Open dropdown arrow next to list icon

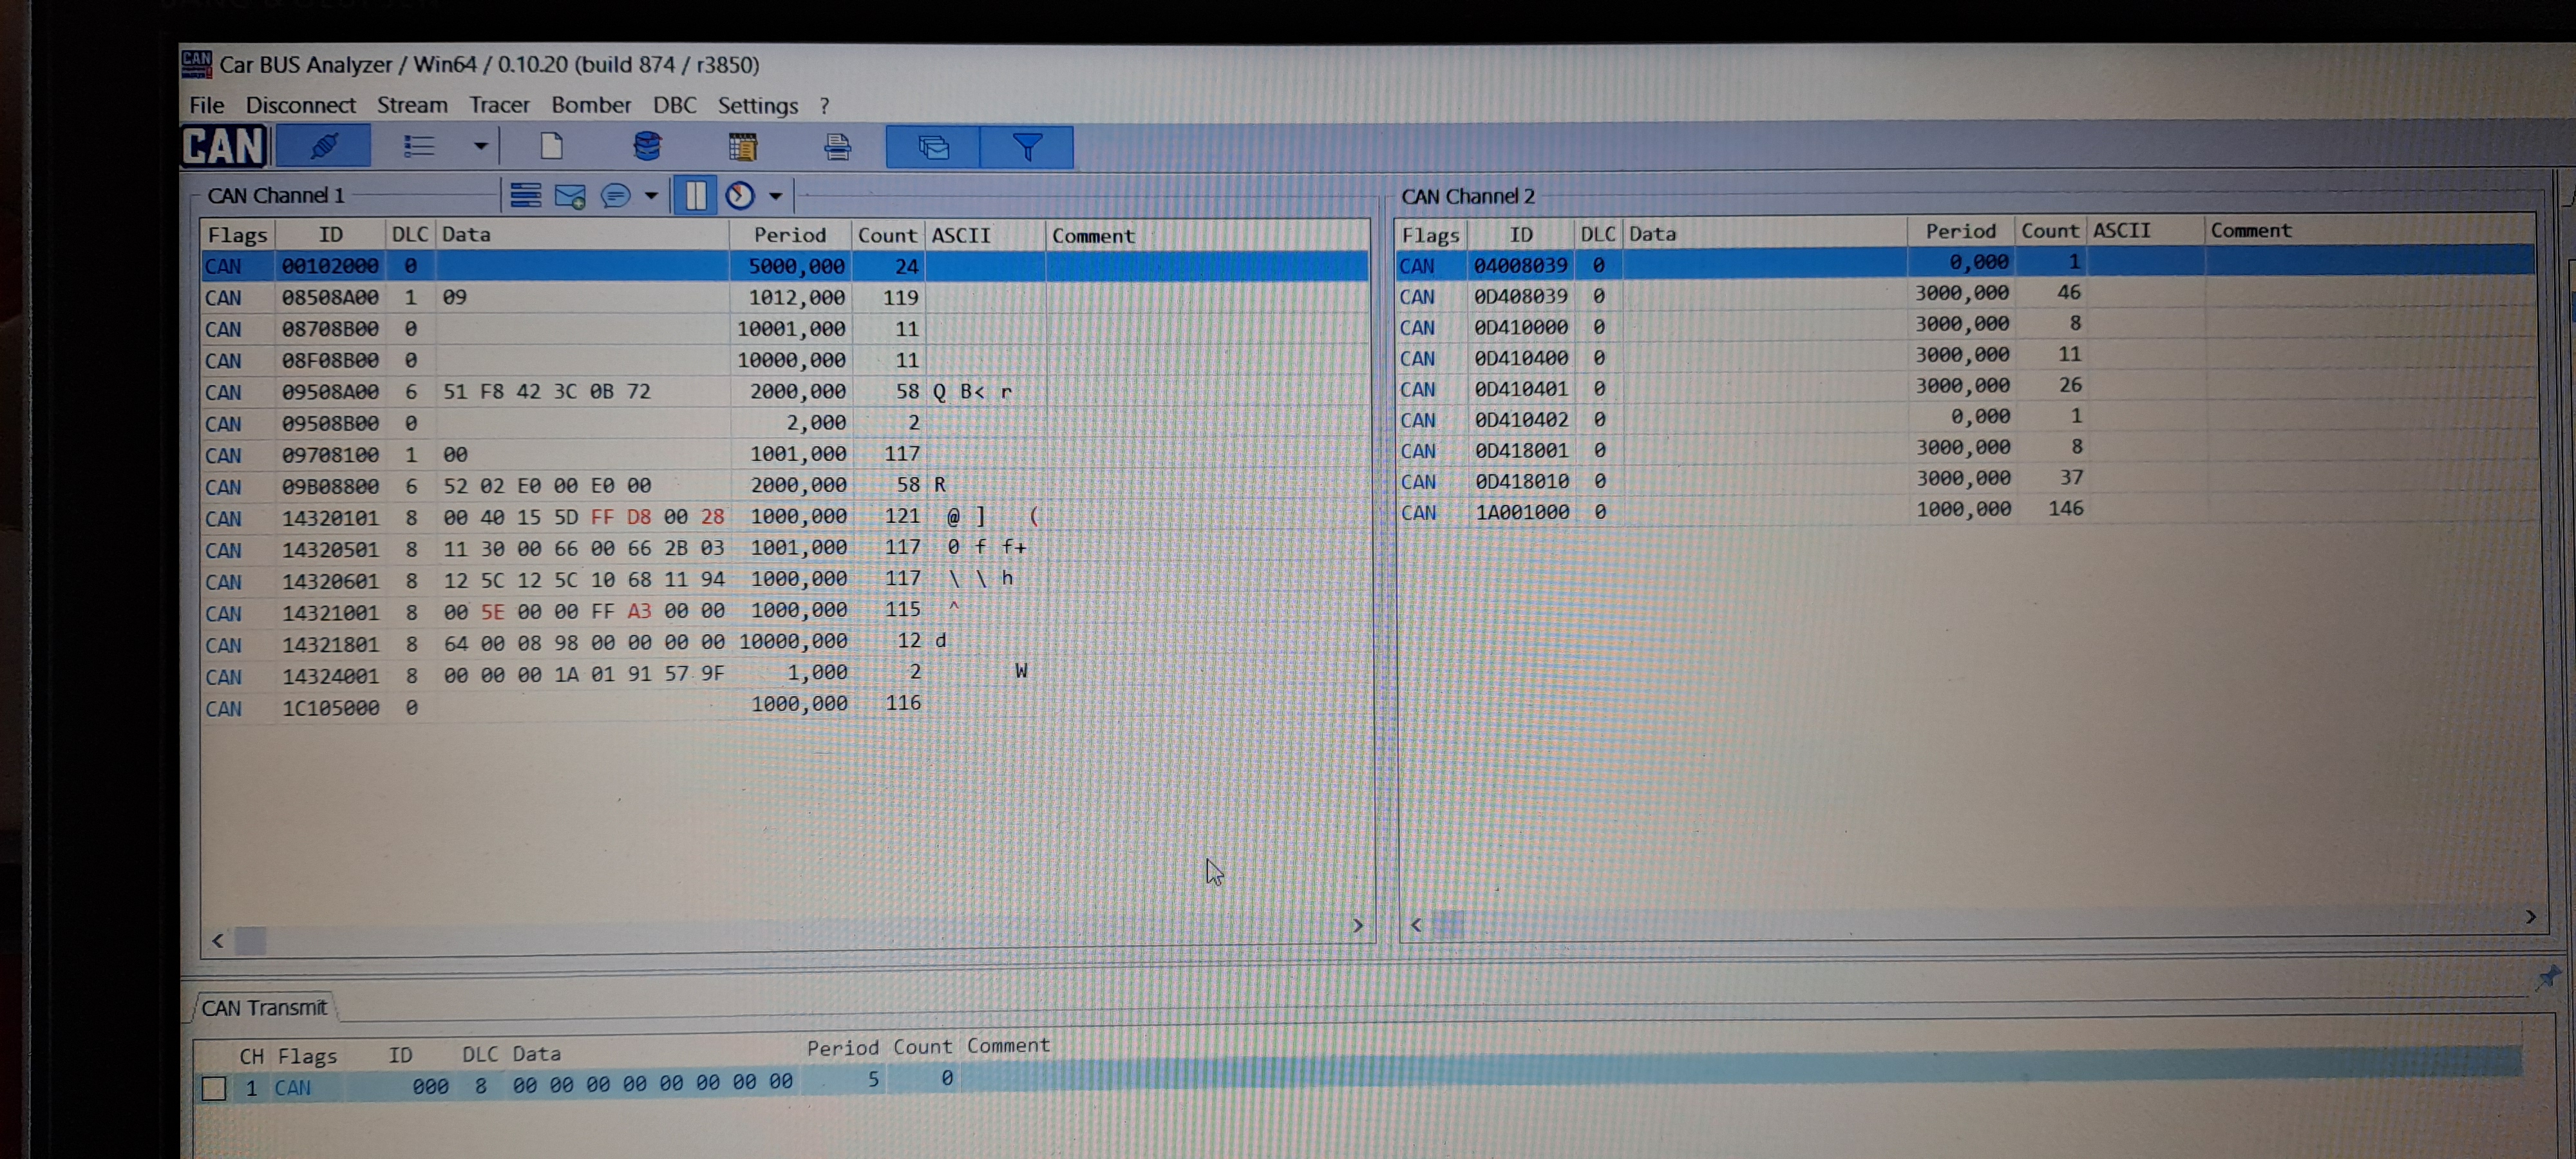[480, 147]
